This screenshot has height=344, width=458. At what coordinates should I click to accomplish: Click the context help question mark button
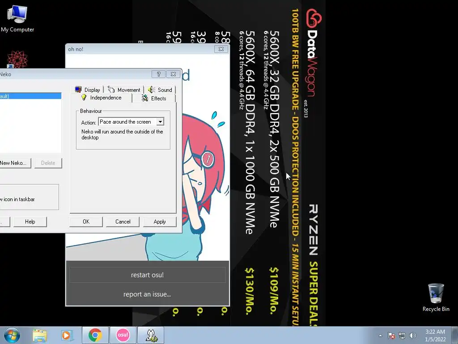tap(158, 74)
